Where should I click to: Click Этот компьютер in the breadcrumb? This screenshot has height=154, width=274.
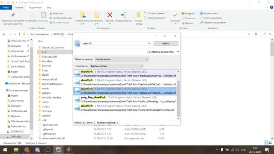tap(39, 34)
